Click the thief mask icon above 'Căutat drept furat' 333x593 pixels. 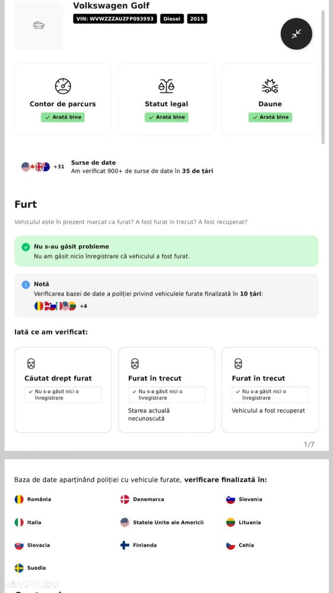pyautogui.click(x=31, y=364)
